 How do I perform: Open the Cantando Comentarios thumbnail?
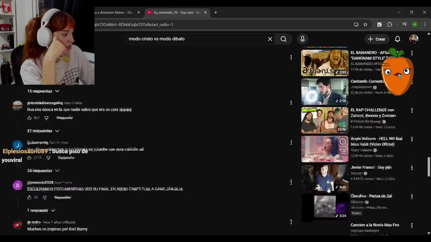pyautogui.click(x=325, y=91)
